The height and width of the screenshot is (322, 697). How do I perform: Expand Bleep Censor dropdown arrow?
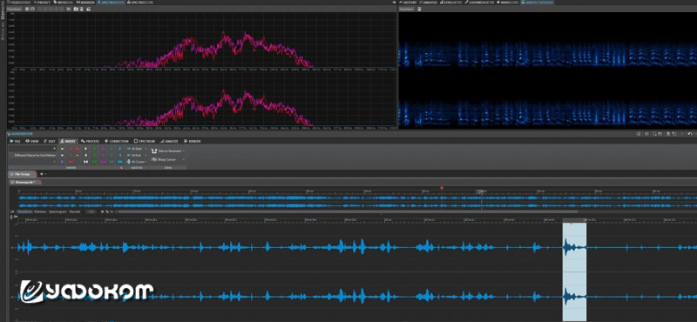pyautogui.click(x=184, y=159)
